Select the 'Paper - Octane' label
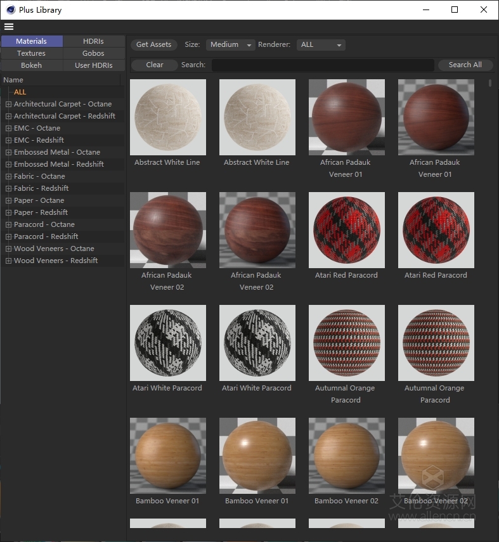The image size is (499, 542). 39,200
